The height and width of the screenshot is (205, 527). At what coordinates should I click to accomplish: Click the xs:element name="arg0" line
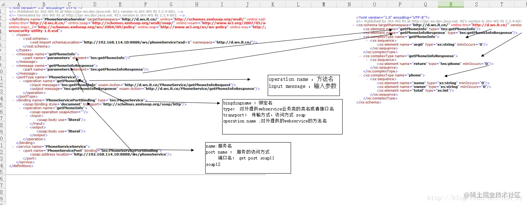click(432, 44)
